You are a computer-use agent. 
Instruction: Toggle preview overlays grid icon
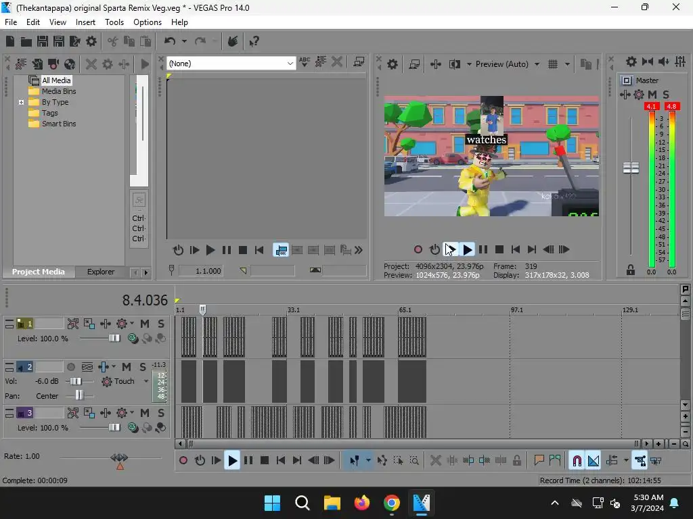click(x=552, y=64)
